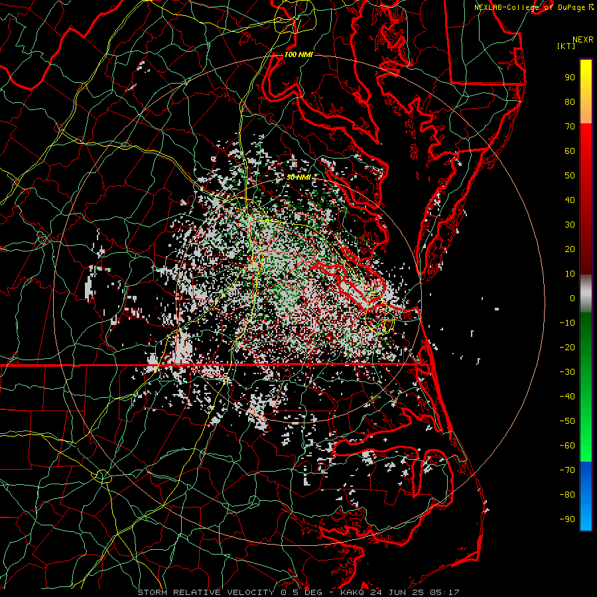Click the -40 value on velocity scale

[567, 397]
